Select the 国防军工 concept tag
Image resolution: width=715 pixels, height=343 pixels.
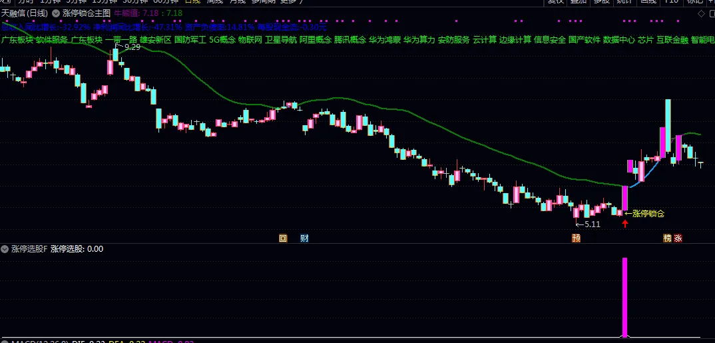click(190, 40)
